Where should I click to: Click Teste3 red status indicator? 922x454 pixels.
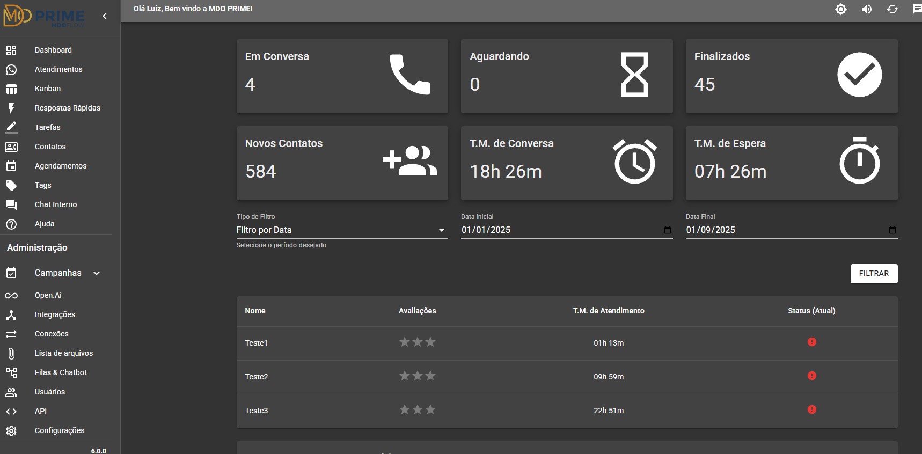click(x=812, y=409)
